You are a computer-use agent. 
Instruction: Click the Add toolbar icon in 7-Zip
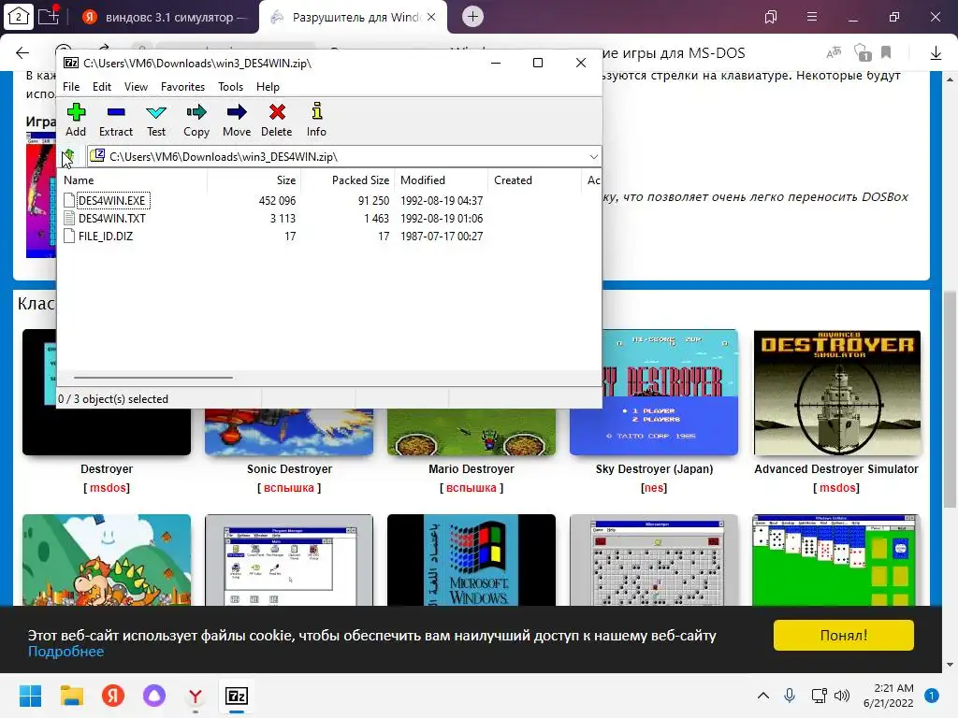tap(76, 120)
